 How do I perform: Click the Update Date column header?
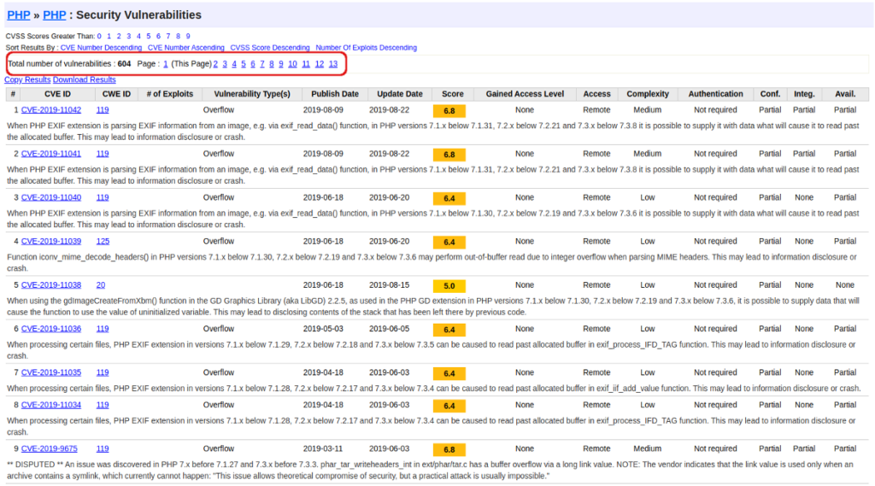tap(400, 94)
